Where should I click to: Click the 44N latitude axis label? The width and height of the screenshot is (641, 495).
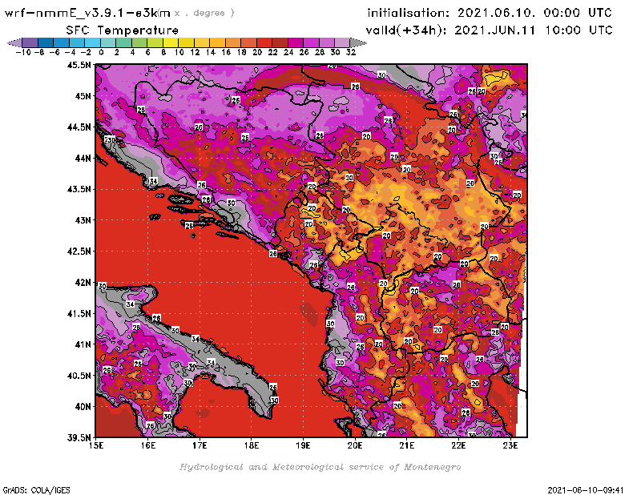pyautogui.click(x=83, y=158)
